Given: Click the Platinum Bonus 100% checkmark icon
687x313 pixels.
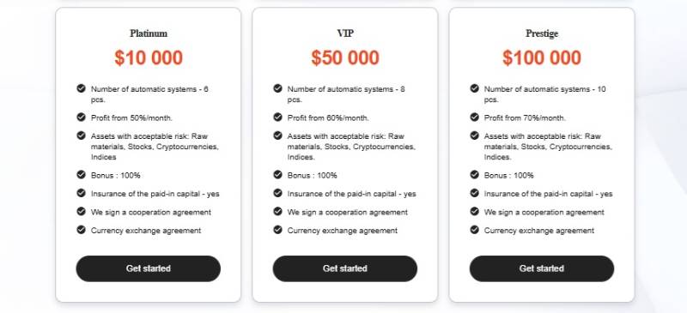Looking at the screenshot, I should coord(81,175).
